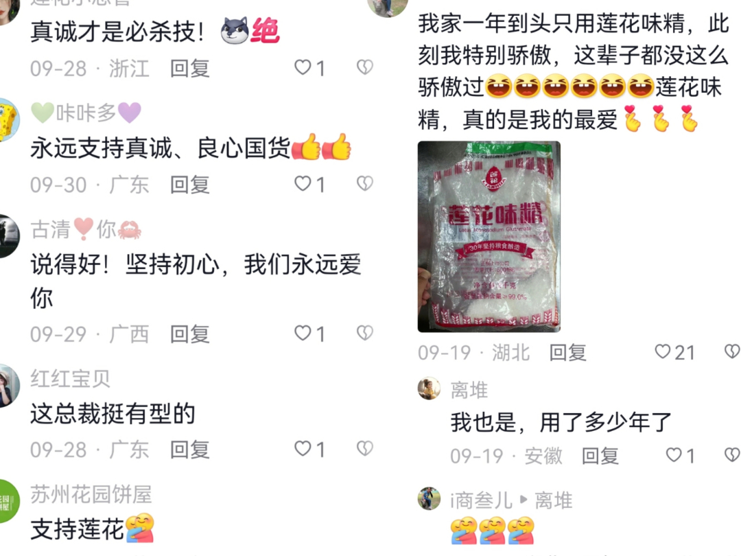The image size is (741, 556).
Task: Reply to 红红宝贝's comment
Action: (x=190, y=450)
